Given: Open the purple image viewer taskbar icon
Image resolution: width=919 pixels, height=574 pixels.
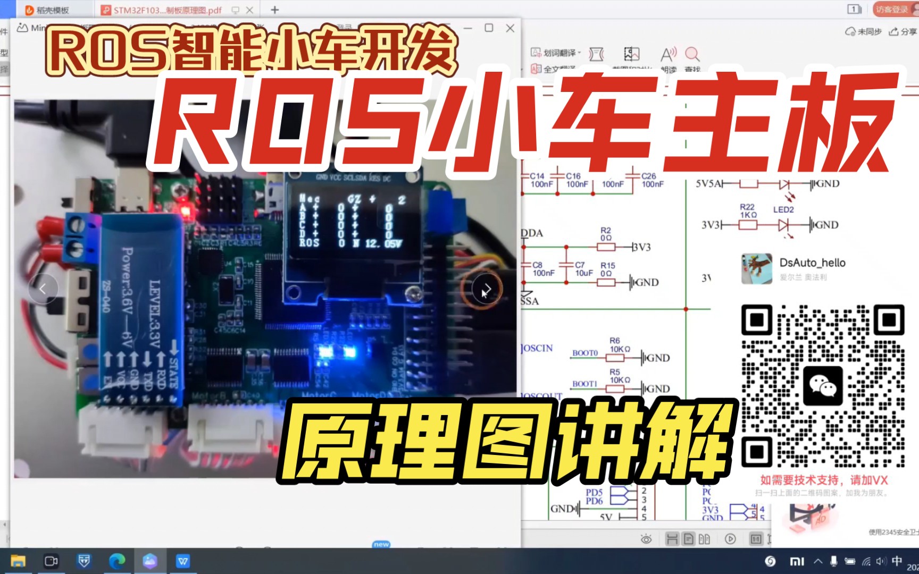Looking at the screenshot, I should click(x=150, y=561).
